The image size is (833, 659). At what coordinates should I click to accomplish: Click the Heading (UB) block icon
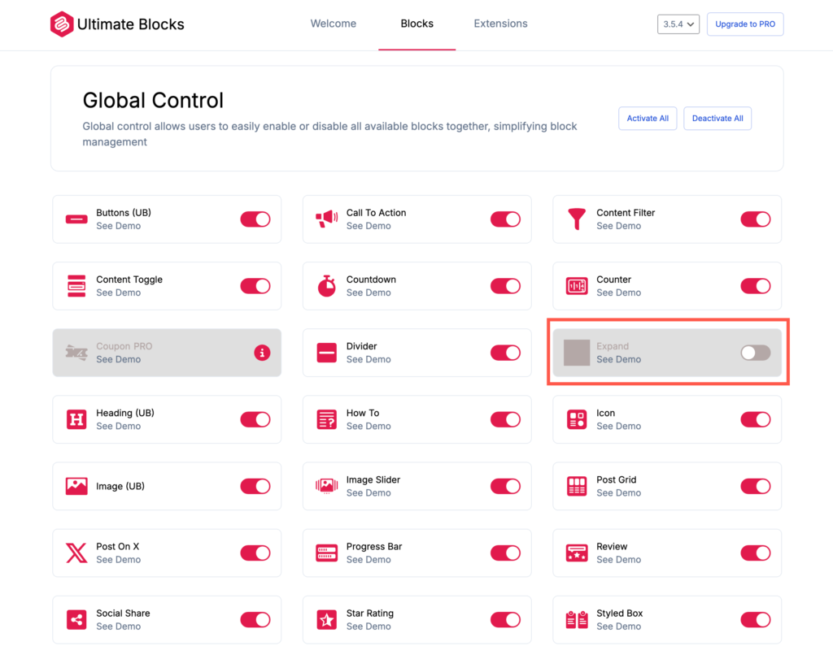tap(76, 419)
